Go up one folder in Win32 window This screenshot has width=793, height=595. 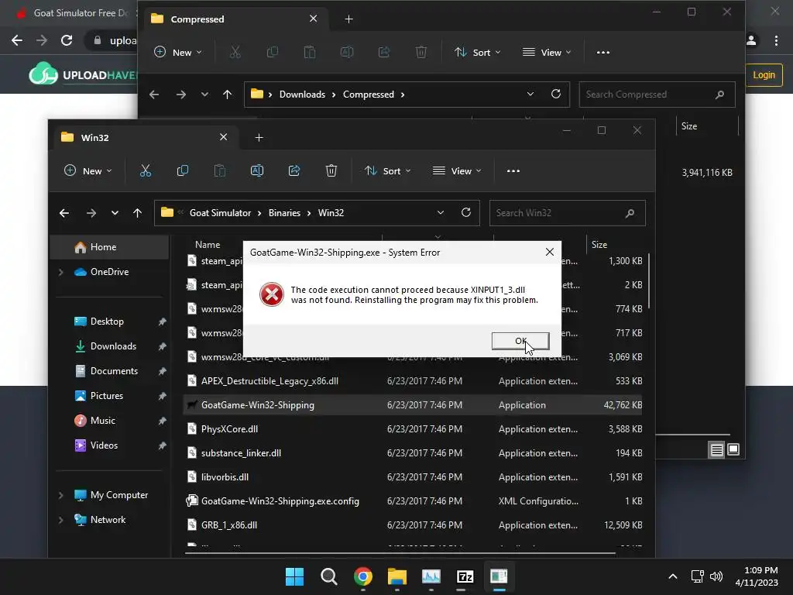(x=138, y=213)
